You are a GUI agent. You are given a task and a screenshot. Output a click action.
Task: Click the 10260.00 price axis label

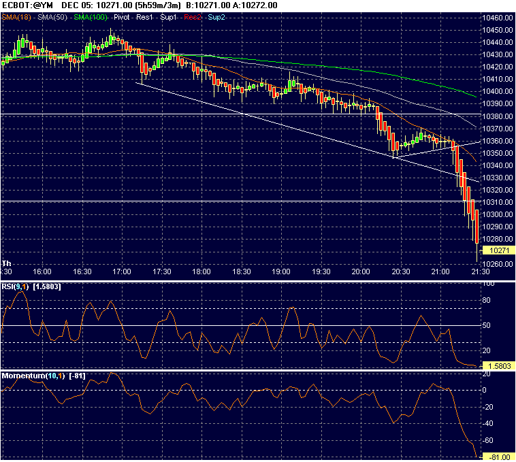coord(497,264)
